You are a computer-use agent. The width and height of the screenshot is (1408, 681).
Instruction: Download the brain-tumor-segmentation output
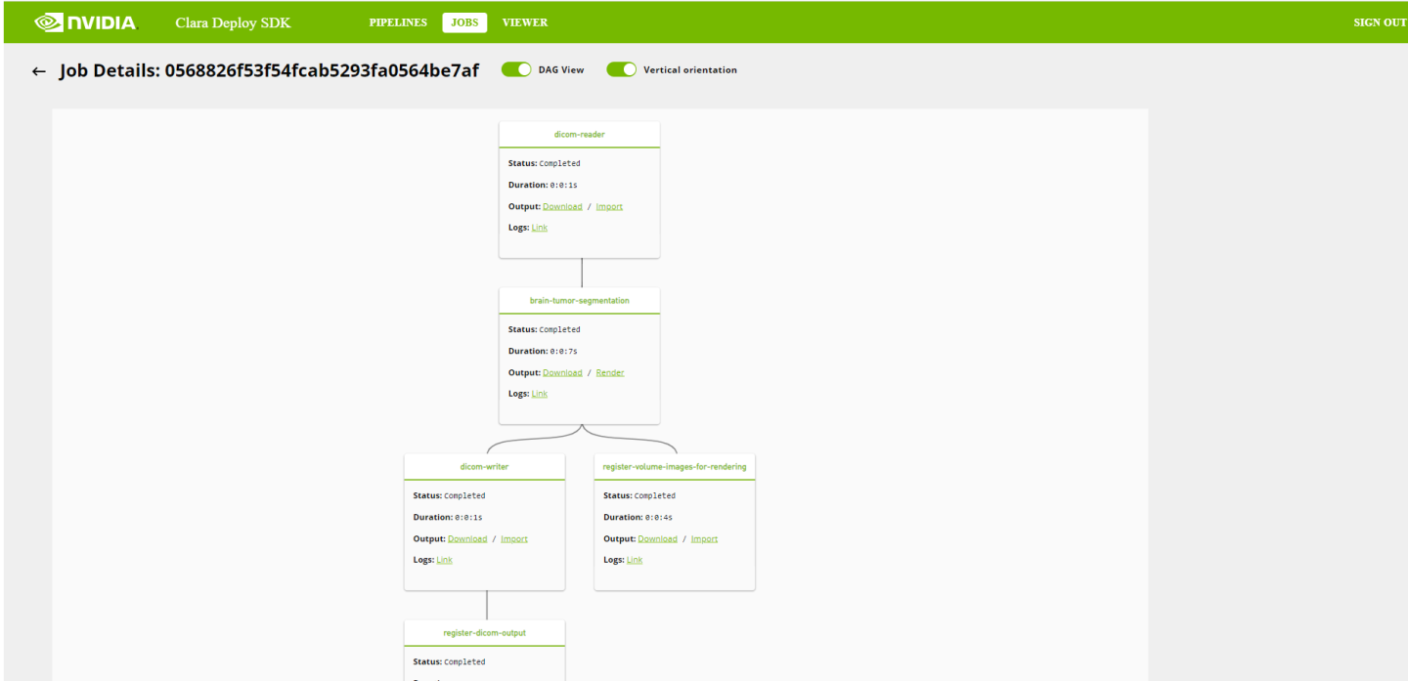click(562, 372)
